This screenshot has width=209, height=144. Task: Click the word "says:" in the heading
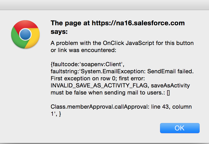point(59,32)
